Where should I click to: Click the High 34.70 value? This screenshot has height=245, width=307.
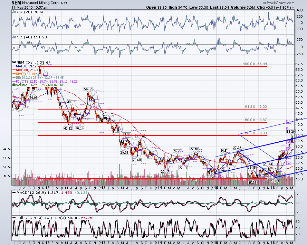tap(178, 8)
